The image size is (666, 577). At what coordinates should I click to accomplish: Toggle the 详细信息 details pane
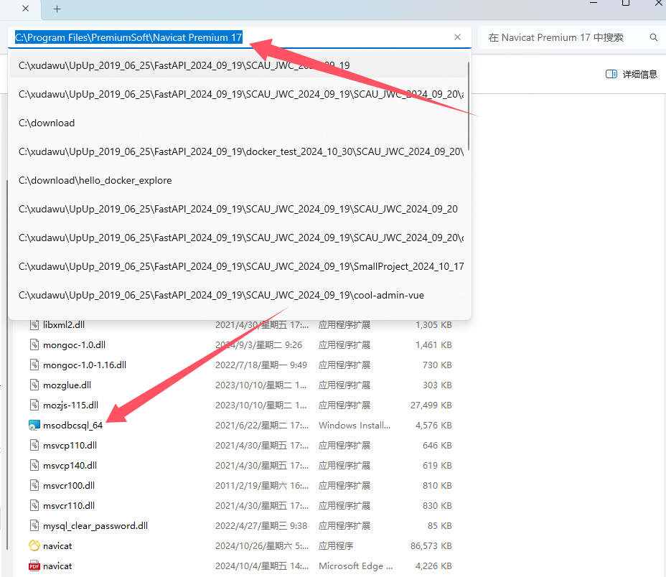pyautogui.click(x=631, y=75)
